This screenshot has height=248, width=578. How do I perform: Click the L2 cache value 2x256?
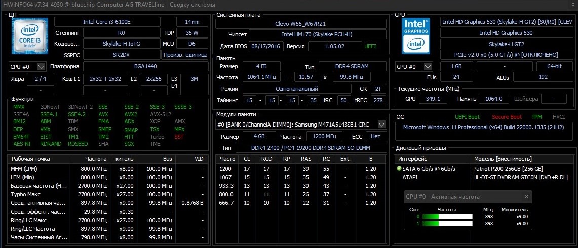(x=154, y=79)
